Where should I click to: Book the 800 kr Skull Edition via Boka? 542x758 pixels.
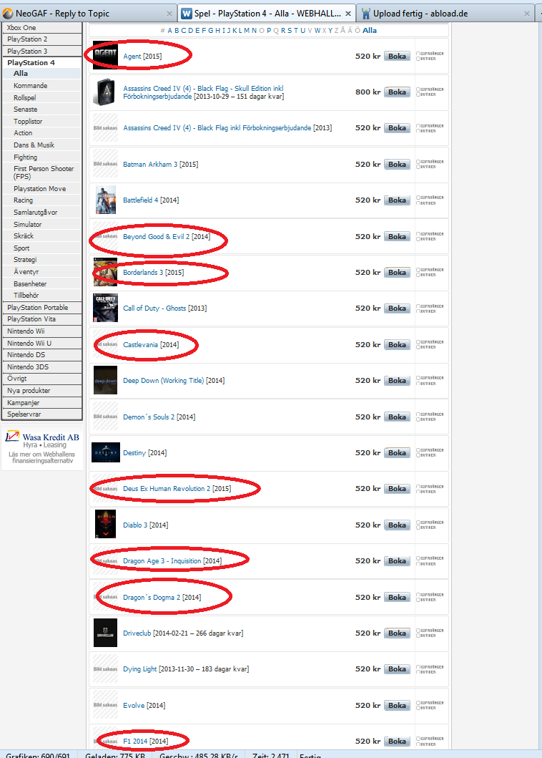coord(397,92)
